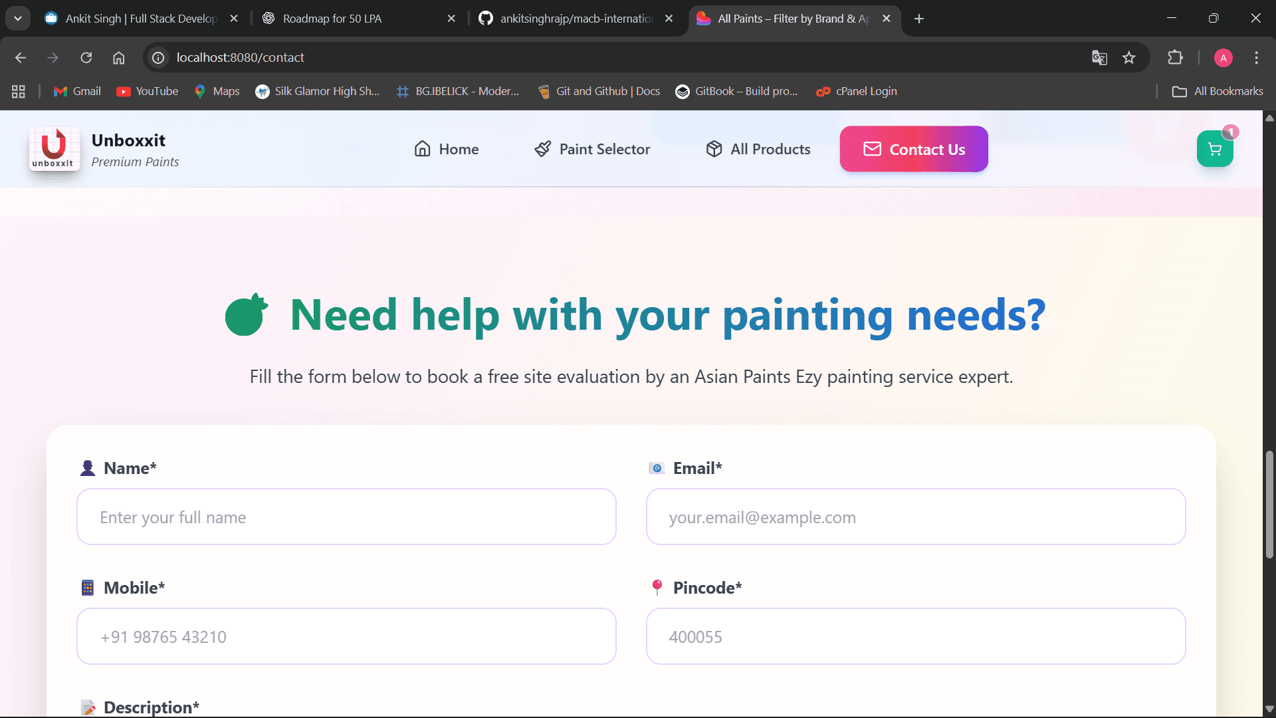Expand the All Bookmarks folder
This screenshot has width=1276, height=718.
point(1218,91)
